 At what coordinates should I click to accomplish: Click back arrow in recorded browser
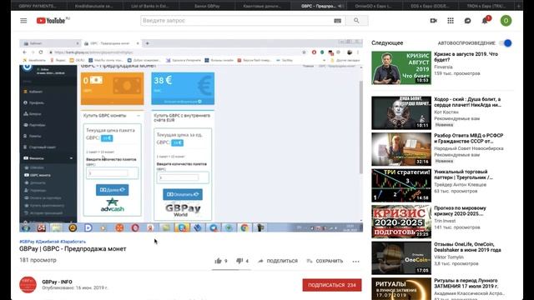(24, 52)
